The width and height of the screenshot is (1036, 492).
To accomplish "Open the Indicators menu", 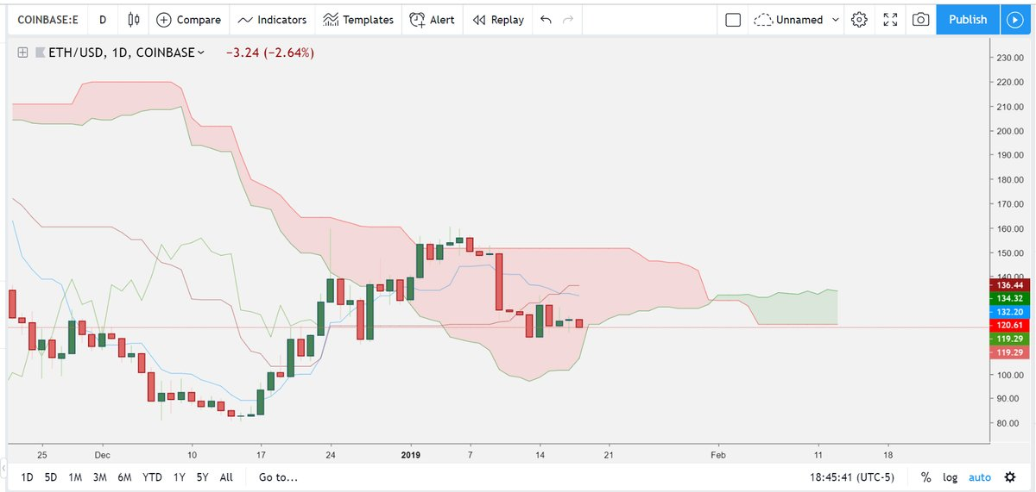I will point(271,20).
